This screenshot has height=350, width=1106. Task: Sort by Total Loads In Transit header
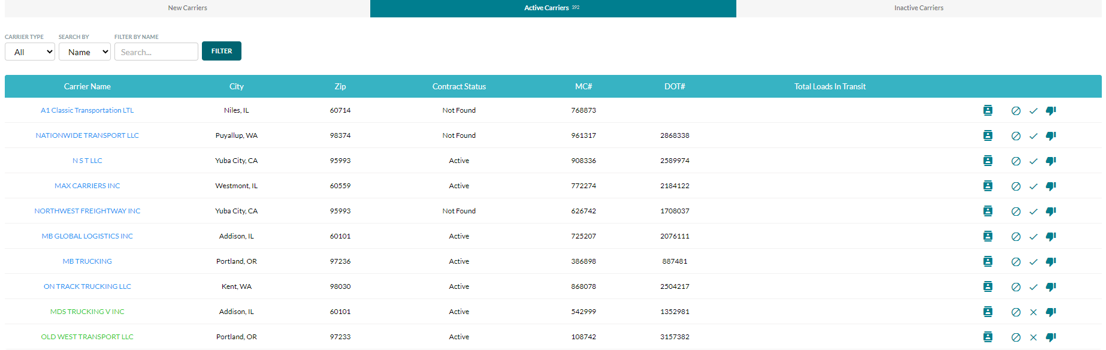(x=830, y=86)
